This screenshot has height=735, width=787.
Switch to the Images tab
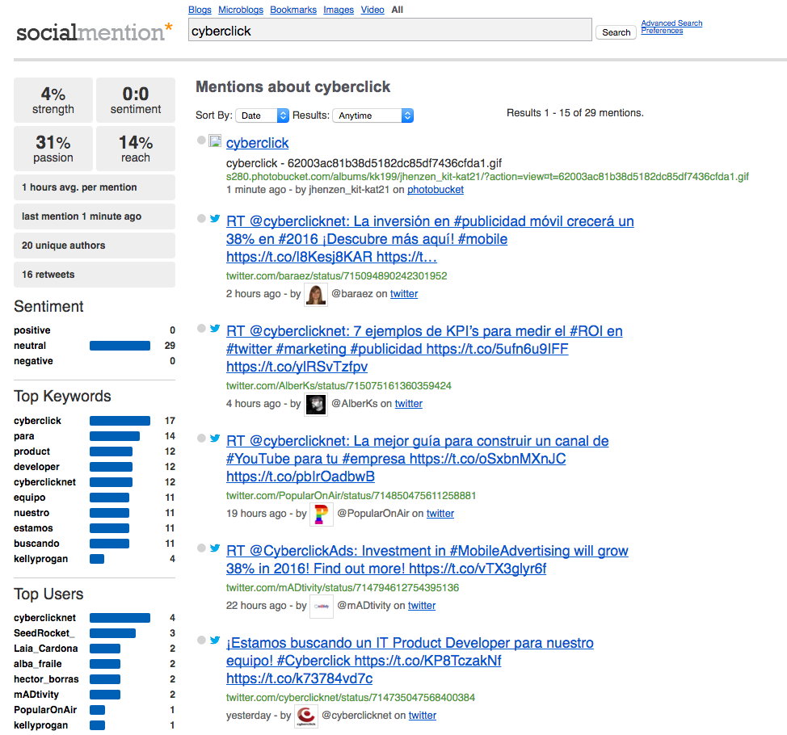[339, 10]
